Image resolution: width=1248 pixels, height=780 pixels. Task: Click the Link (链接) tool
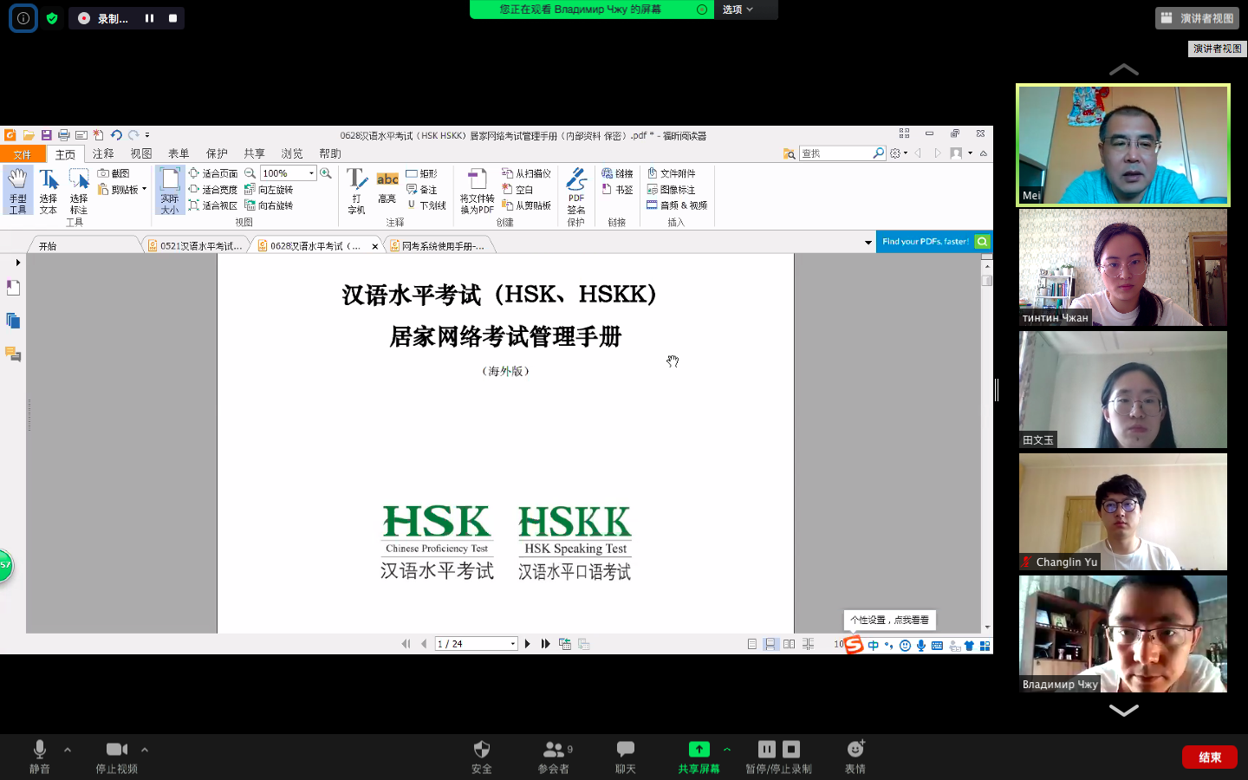tap(618, 173)
